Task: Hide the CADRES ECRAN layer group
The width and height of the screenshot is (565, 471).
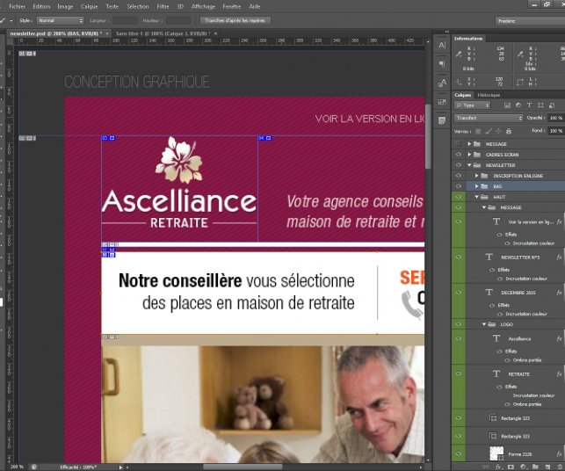Action: tap(458, 154)
